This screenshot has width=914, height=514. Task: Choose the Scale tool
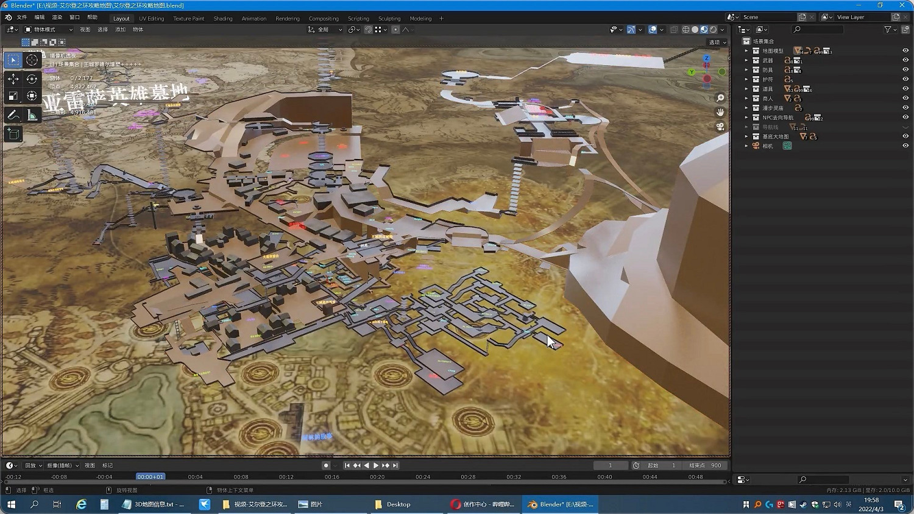pyautogui.click(x=13, y=96)
